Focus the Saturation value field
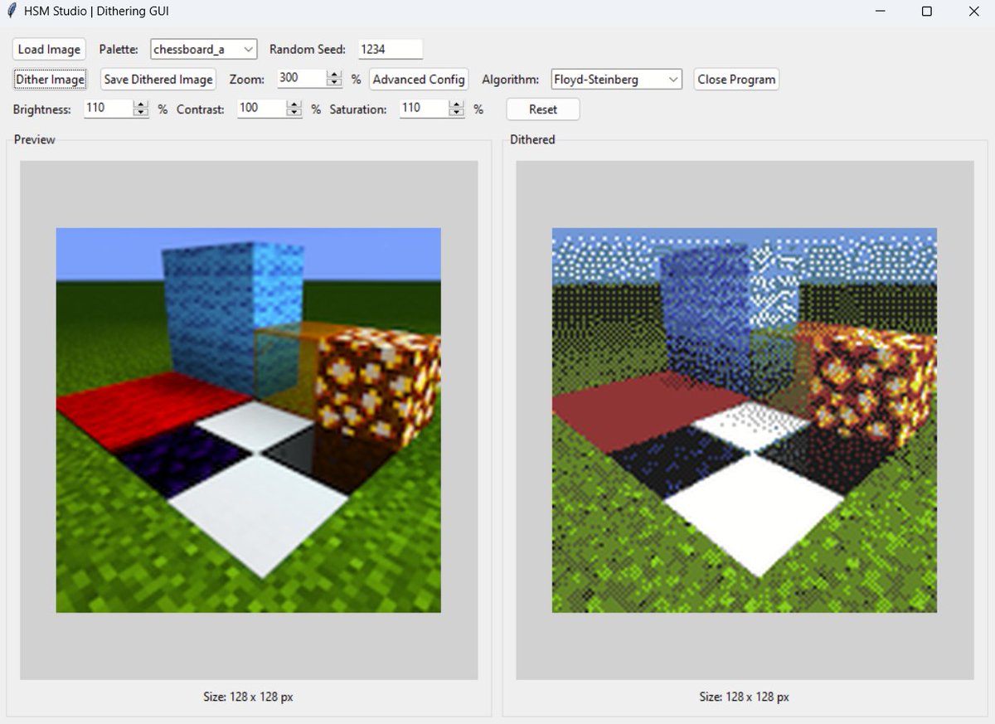The height and width of the screenshot is (724, 995). [425, 108]
